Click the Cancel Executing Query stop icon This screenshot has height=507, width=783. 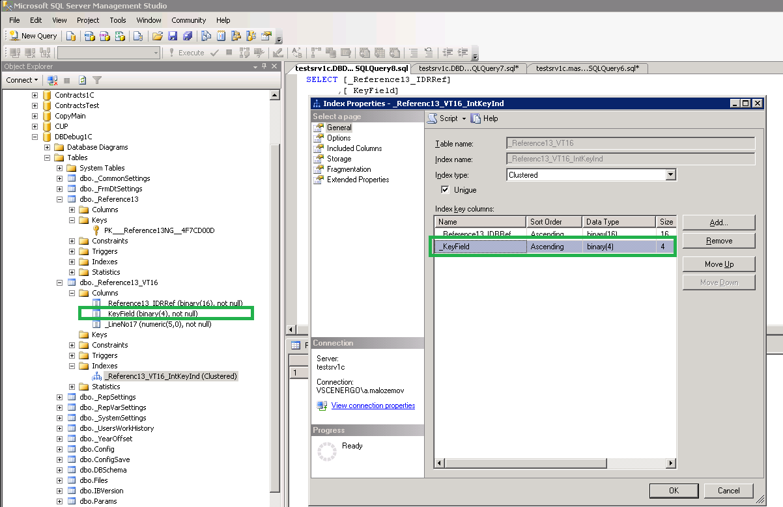click(229, 53)
